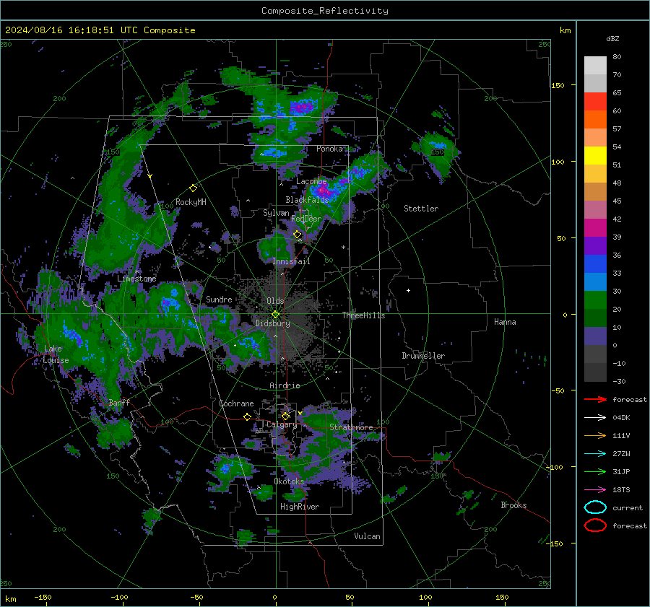Select the Airdrie label
The width and height of the screenshot is (650, 607).
(285, 385)
